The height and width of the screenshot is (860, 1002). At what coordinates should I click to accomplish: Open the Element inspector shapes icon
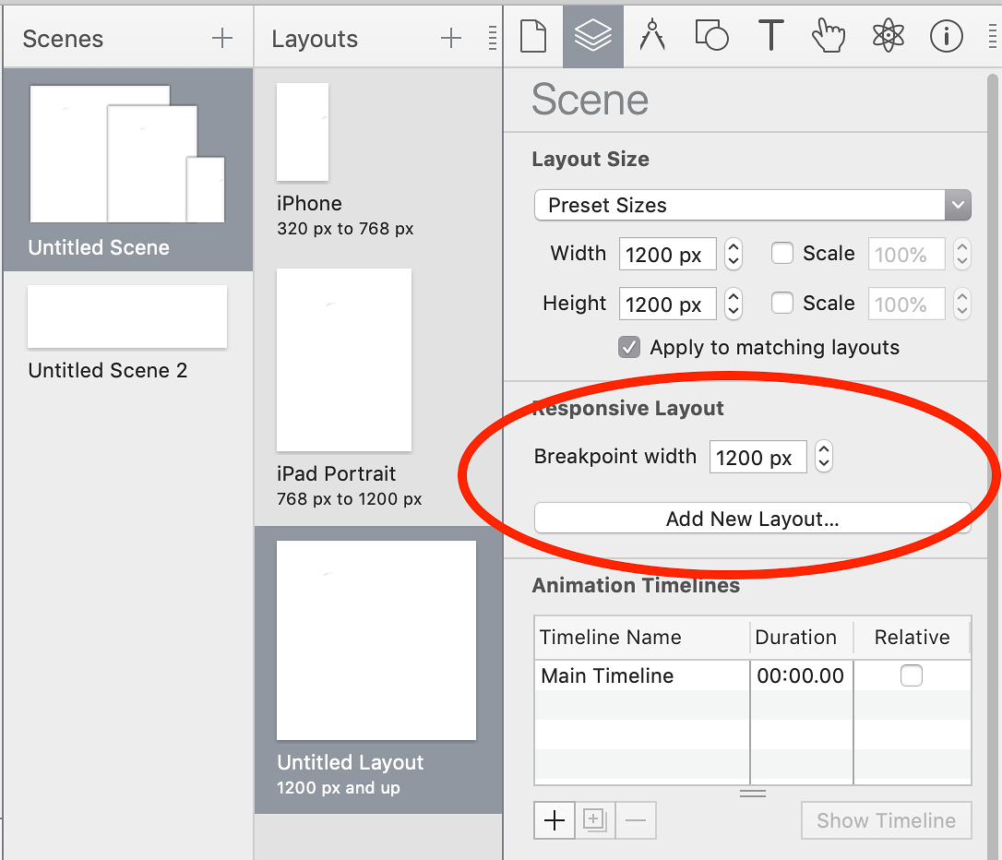(x=711, y=35)
